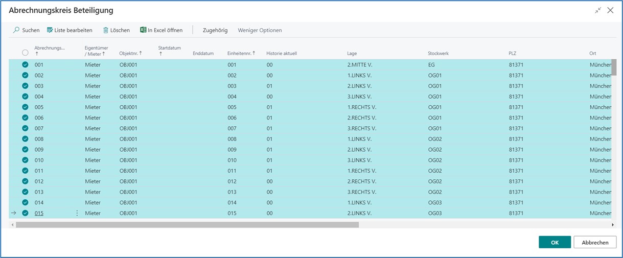The height and width of the screenshot is (258, 623).
Task: Open the 015 Abrechnungskreis link
Action: coord(39,213)
